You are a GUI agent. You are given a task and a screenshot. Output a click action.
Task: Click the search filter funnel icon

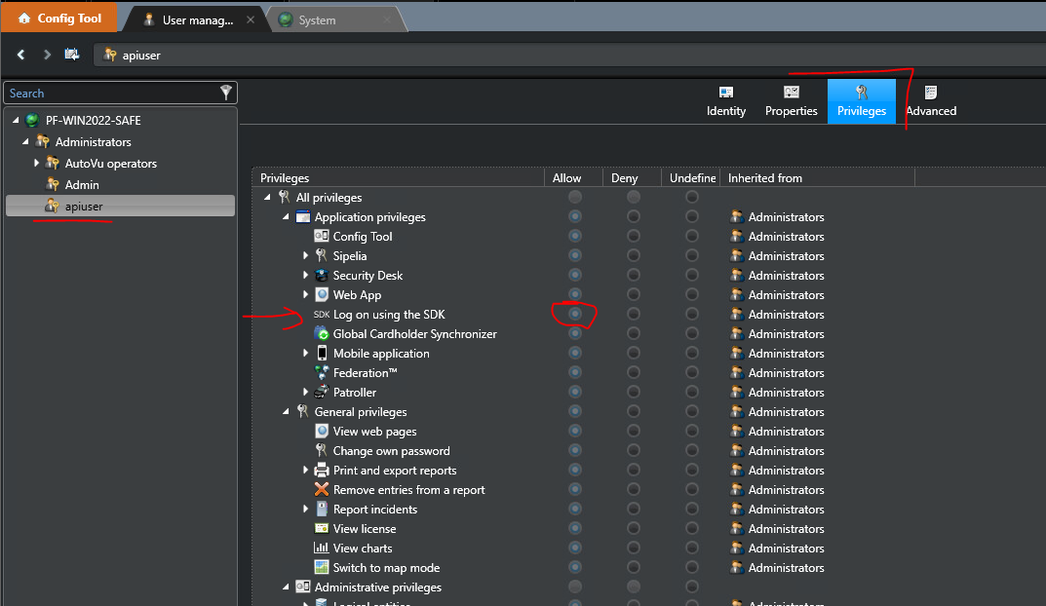226,93
